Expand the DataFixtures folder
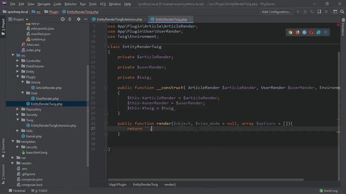The height and width of the screenshot is (194, 346). 18,66
